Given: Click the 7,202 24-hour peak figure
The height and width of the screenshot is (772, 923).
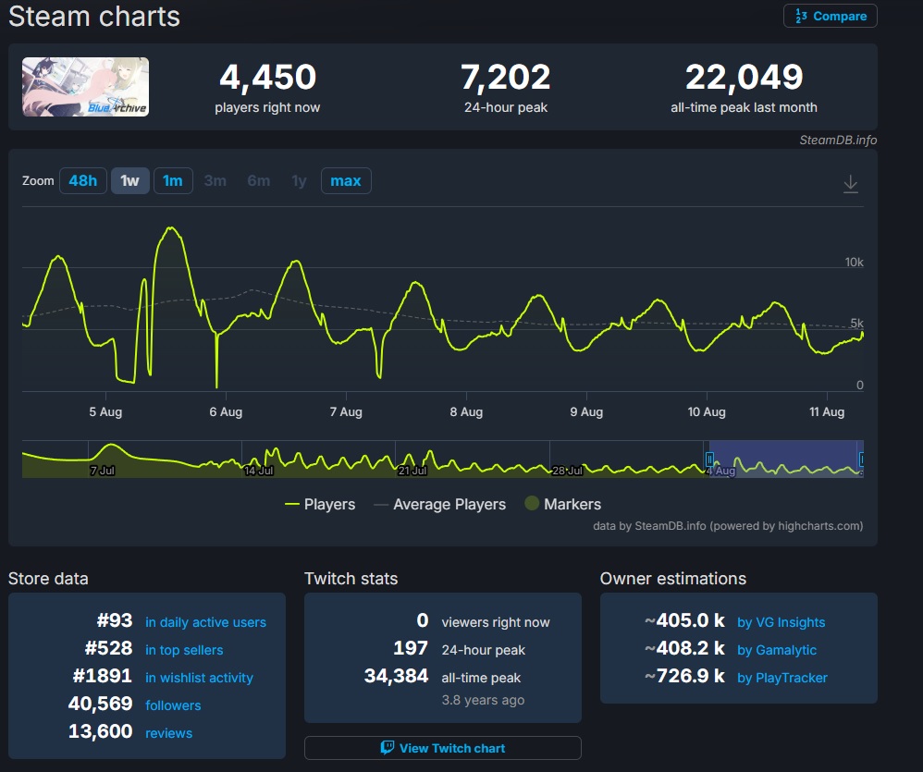Looking at the screenshot, I should click(506, 77).
